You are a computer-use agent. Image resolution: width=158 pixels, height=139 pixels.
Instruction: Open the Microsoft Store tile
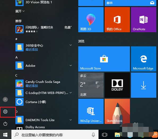[104, 59]
